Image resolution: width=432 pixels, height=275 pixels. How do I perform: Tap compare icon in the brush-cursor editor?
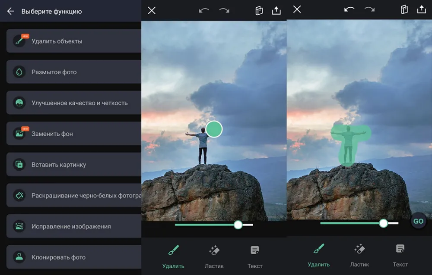point(259,11)
